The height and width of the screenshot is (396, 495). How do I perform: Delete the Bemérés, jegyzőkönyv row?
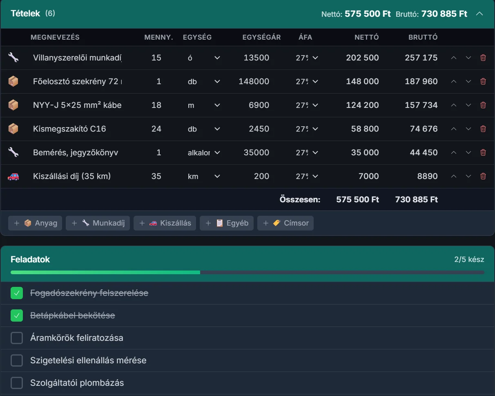[483, 152]
